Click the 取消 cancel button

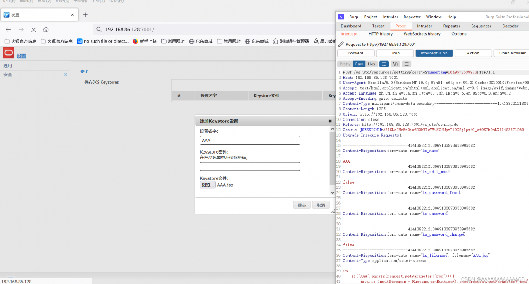click(x=321, y=205)
